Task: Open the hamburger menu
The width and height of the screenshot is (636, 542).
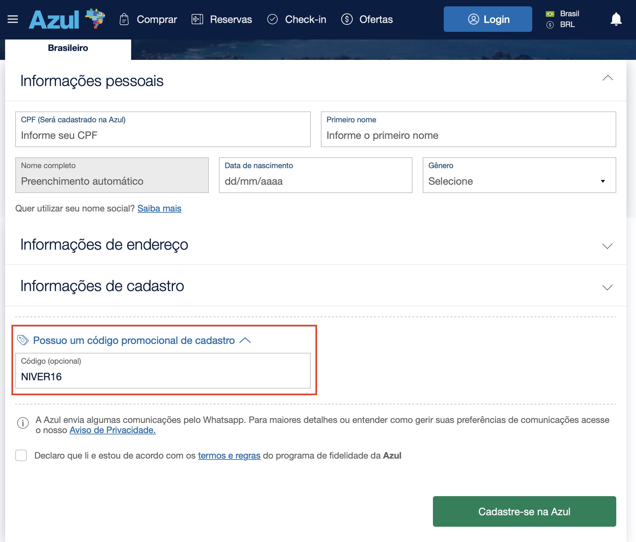Action: point(13,19)
